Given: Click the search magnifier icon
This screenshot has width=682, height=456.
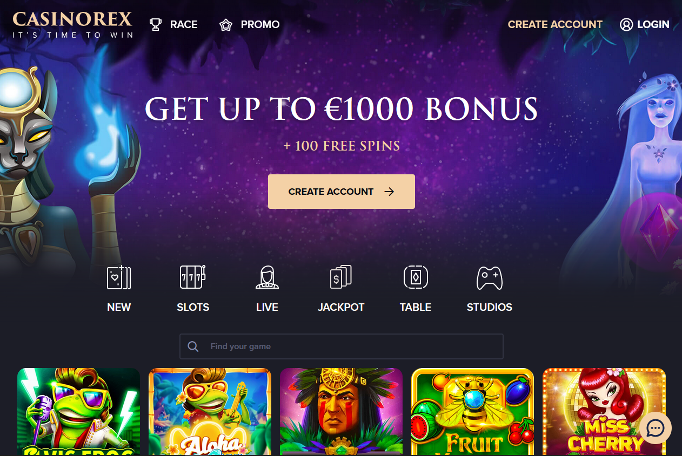Looking at the screenshot, I should [x=193, y=346].
